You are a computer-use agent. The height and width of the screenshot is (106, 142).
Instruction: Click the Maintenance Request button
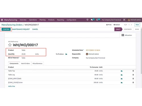[x=21, y=29]
